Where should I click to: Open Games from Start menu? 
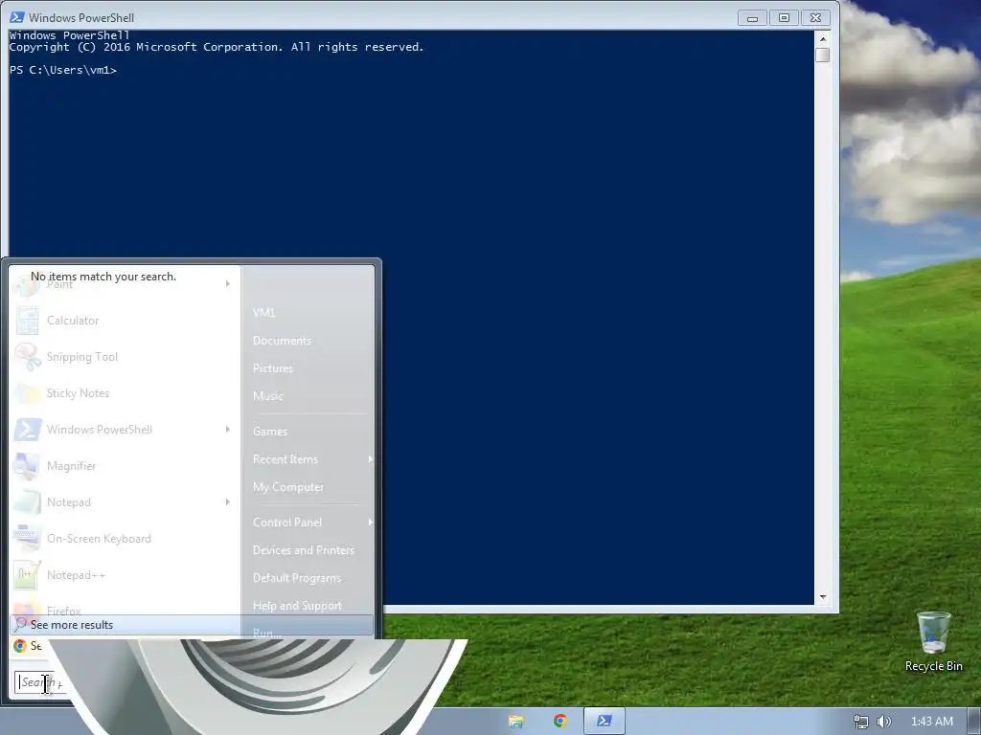[269, 432]
